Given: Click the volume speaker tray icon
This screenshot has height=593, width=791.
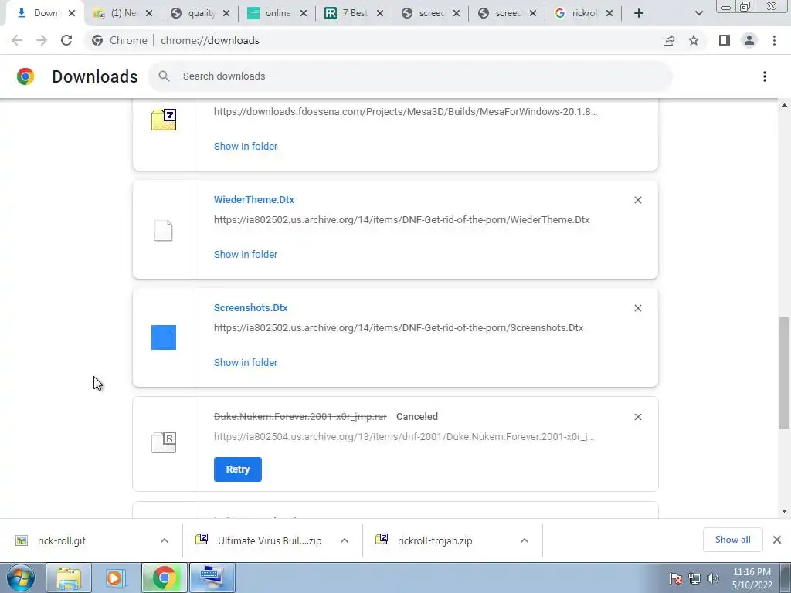Looking at the screenshot, I should 712,578.
